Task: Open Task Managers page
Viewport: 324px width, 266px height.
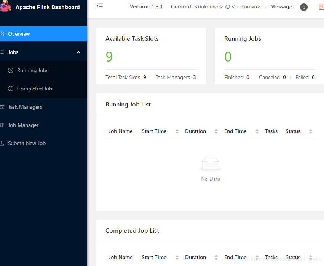Action: 43,107
